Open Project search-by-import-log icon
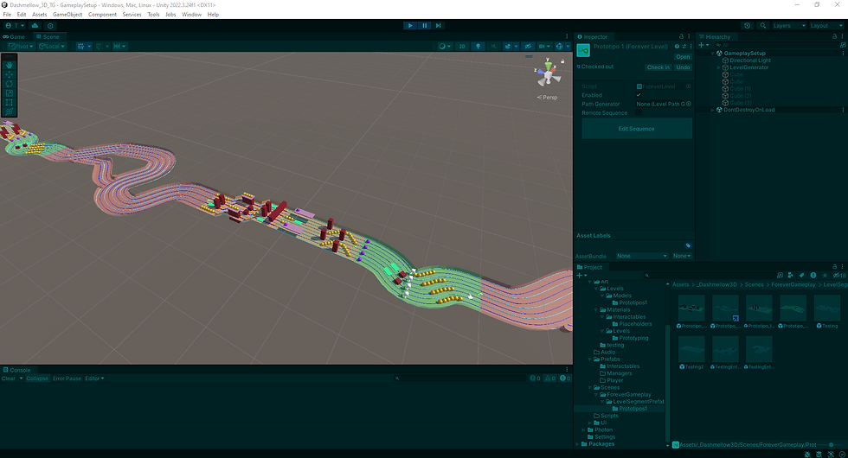Screen dimensions: 848x458 point(813,276)
